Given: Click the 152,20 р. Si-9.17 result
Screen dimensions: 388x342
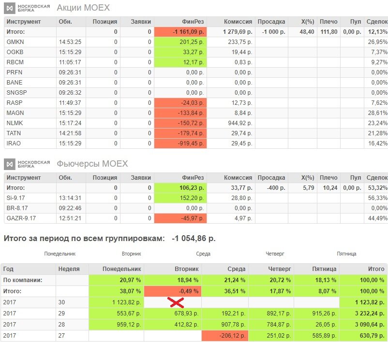Looking at the screenshot, I should pos(180,198).
